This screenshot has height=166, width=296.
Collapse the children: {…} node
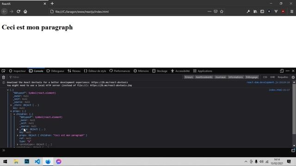click(14, 114)
